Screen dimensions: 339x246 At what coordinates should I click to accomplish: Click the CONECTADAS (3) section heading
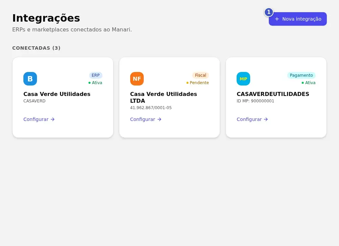(x=36, y=48)
